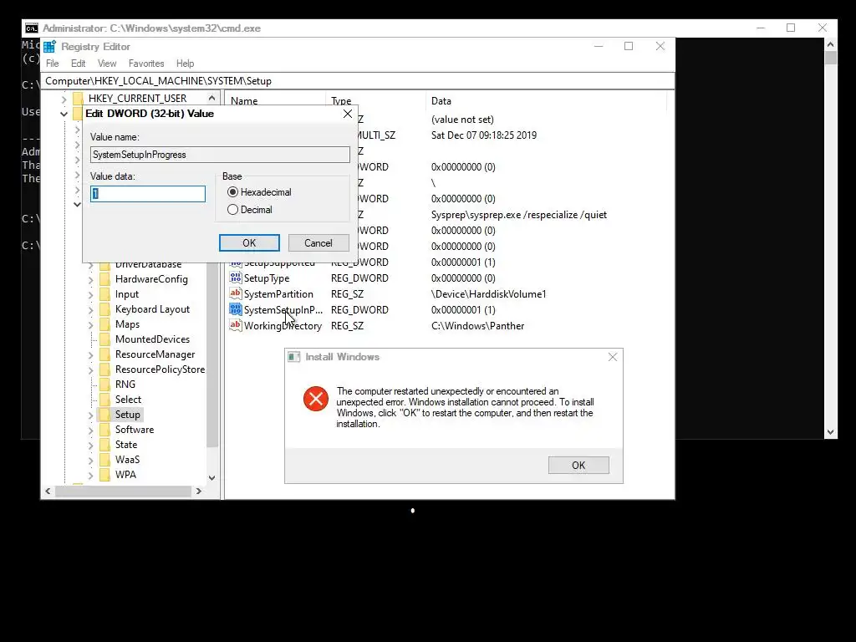Expand the WPA key
This screenshot has height=642, width=856.
click(90, 475)
